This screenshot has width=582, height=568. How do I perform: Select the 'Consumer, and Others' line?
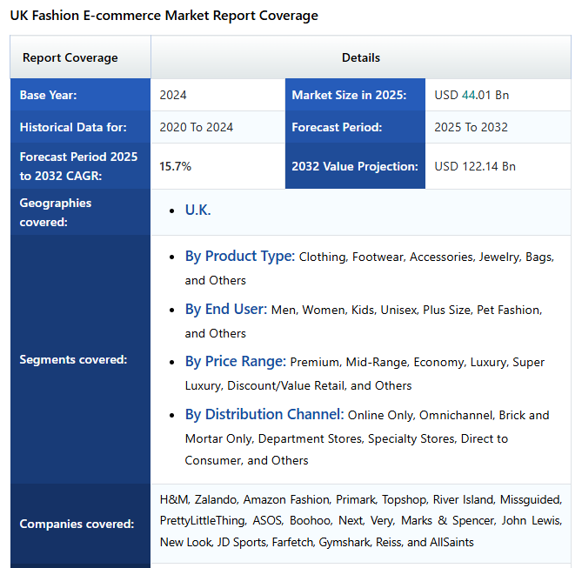click(246, 460)
